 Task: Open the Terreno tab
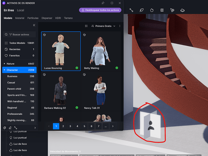point(68,18)
